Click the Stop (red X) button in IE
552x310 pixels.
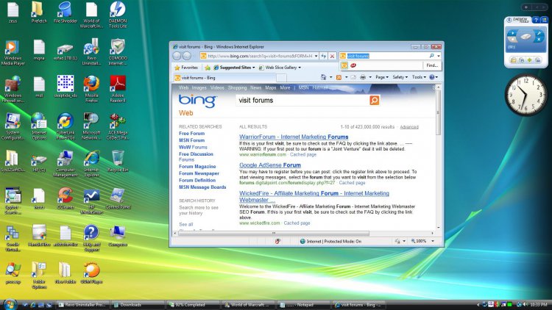(332, 56)
